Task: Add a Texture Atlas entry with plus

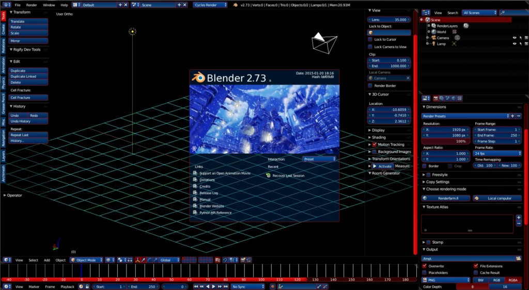Action: click(x=519, y=218)
